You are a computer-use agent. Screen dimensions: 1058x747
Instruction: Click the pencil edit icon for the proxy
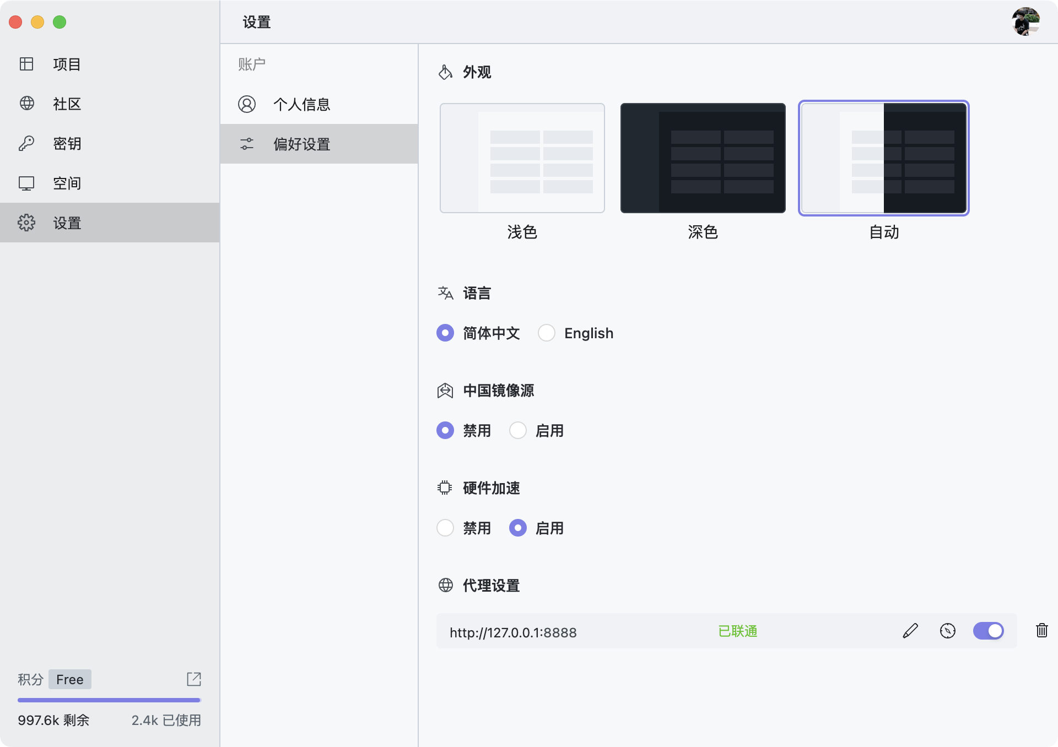click(910, 631)
